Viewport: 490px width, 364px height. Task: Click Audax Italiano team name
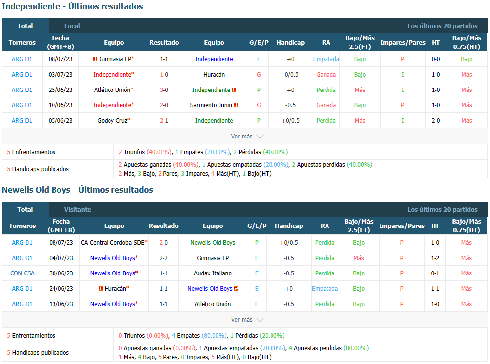coord(213,273)
